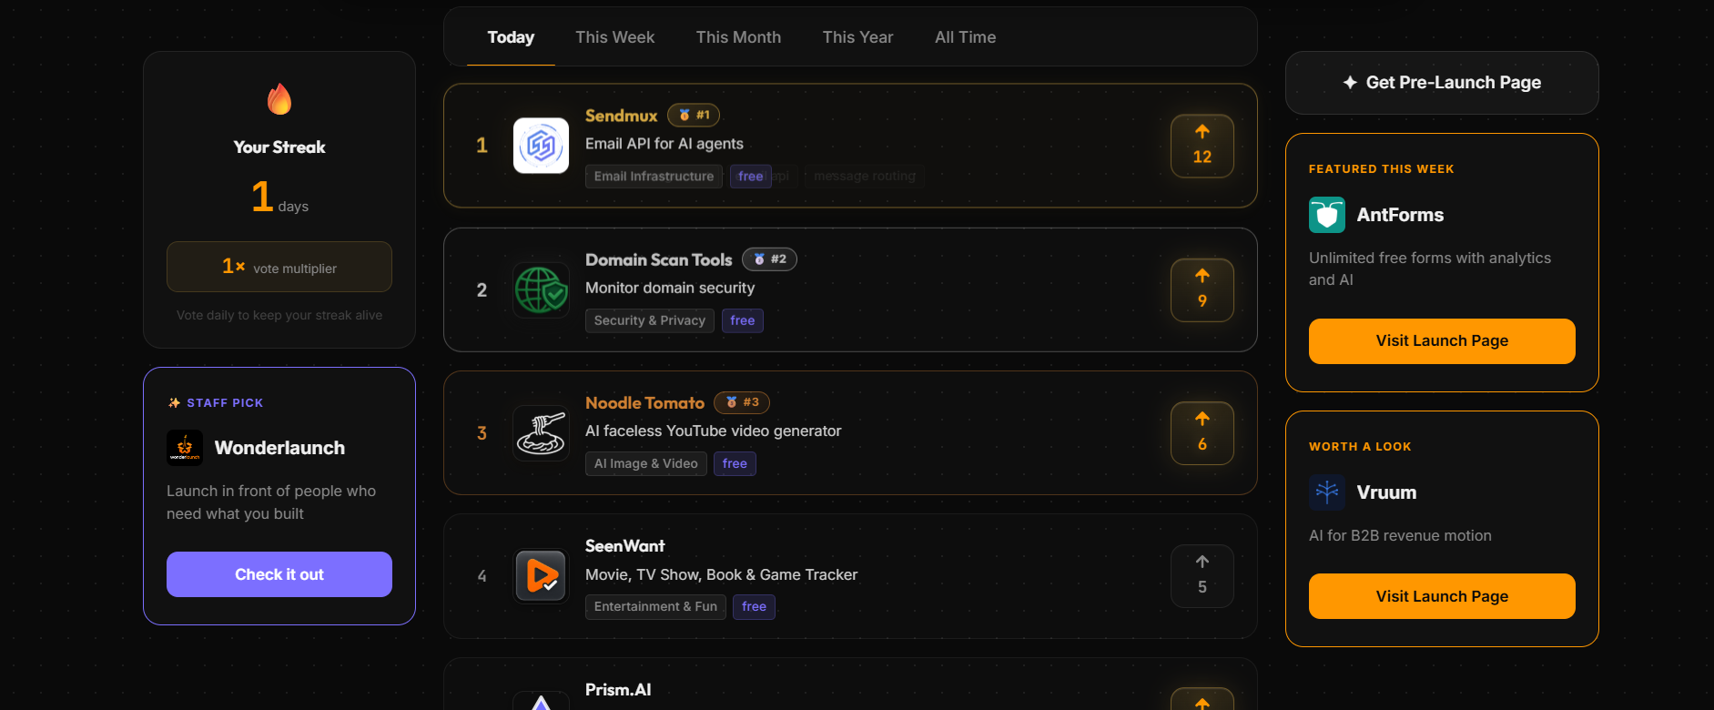Click the 'AI for B2B revenue motion' text
Screen dimensions: 1714x710
coord(1400,535)
